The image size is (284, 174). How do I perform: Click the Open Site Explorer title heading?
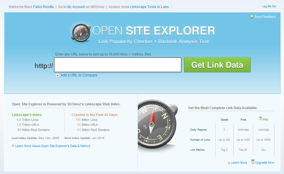154,31
